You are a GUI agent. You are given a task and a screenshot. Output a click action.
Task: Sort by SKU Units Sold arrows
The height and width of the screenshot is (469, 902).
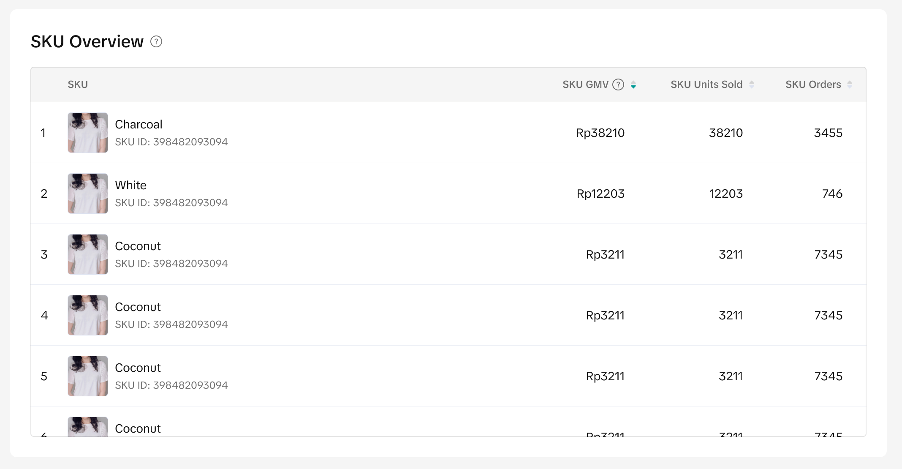[x=752, y=85]
